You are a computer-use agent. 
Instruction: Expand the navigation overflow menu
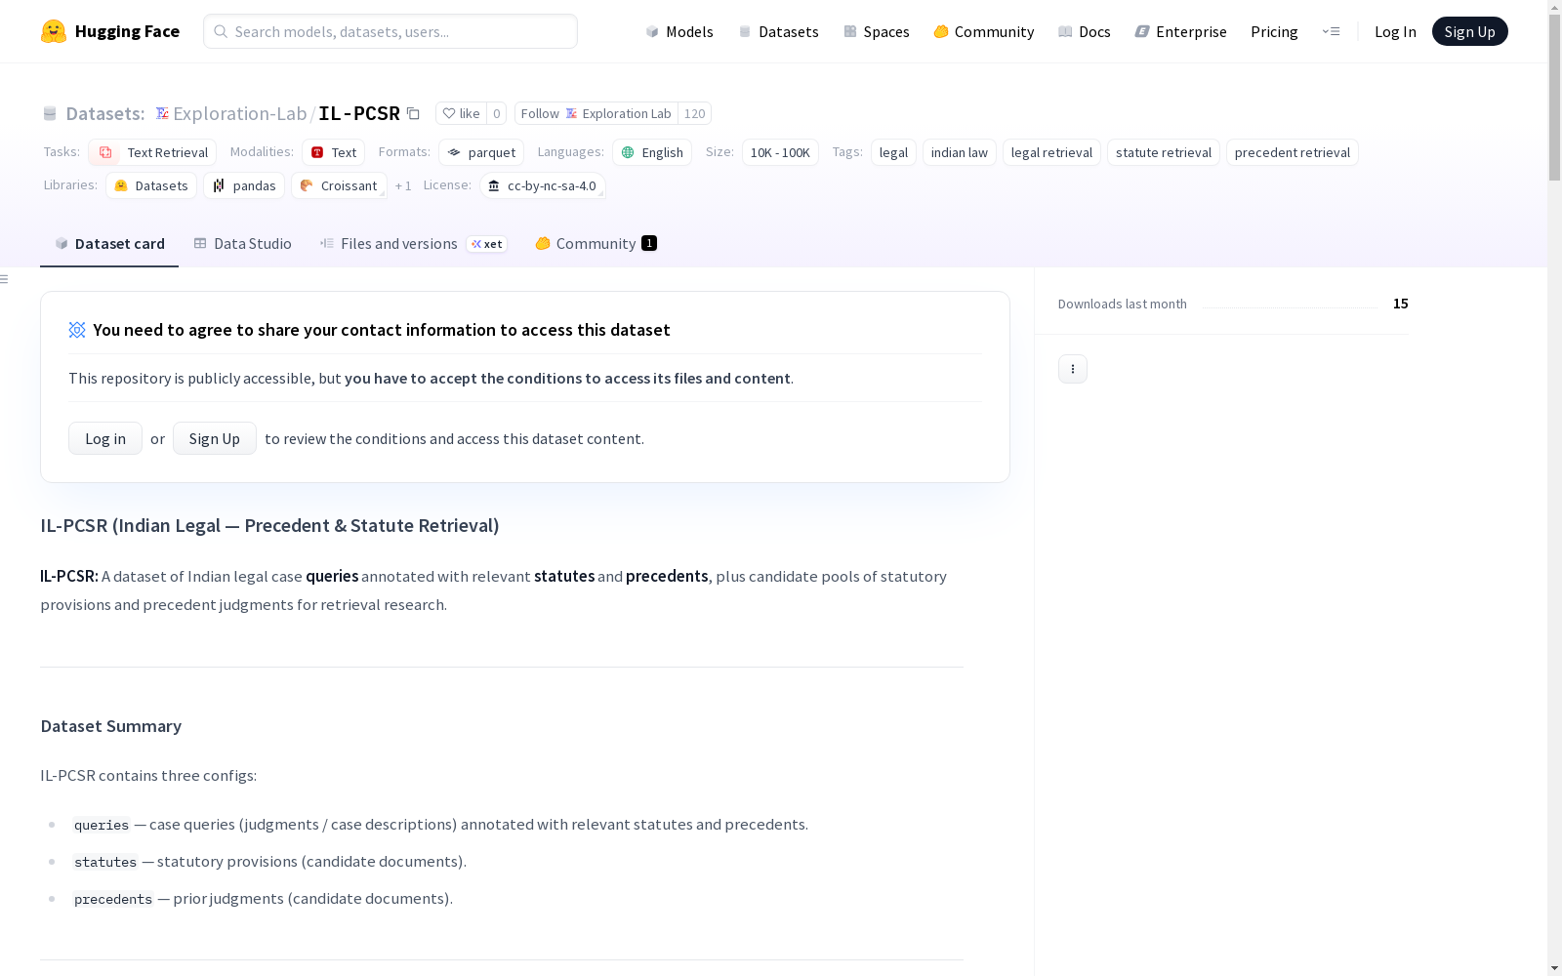1331,31
